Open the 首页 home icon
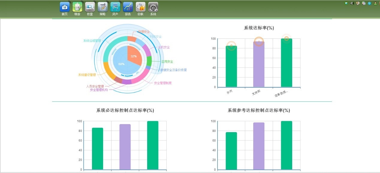This screenshot has width=380, height=173. (65, 7)
